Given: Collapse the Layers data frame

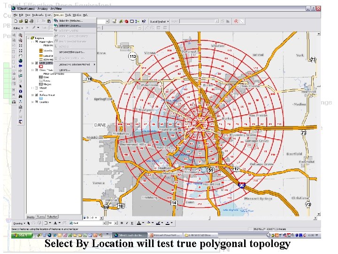Looking at the screenshot, I should coord(29,38).
